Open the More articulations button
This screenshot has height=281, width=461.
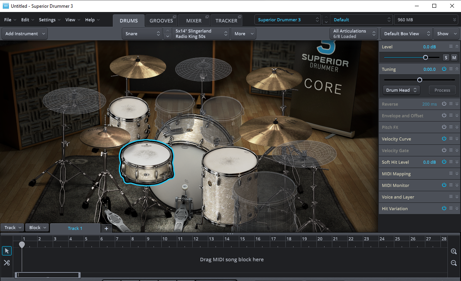(243, 34)
